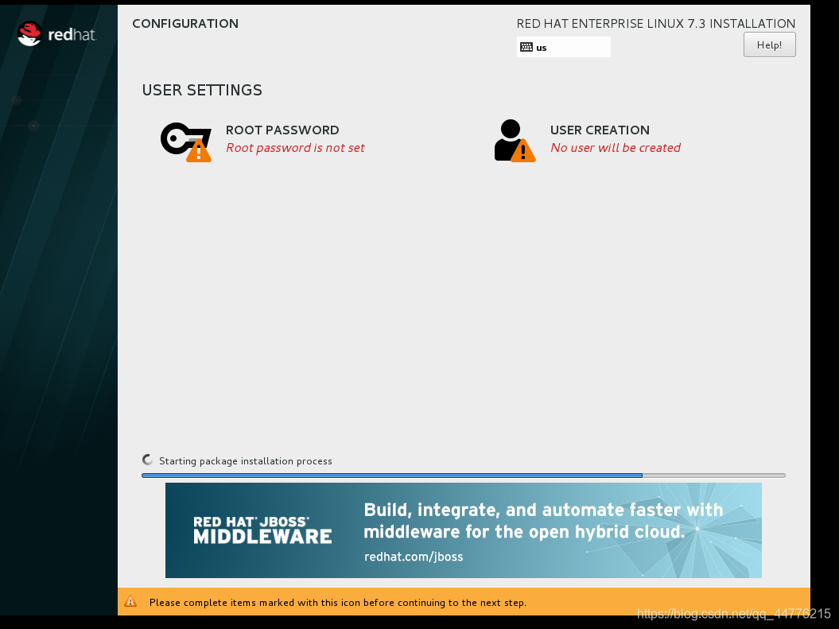Click the Red Hat logo
The height and width of the screenshot is (629, 839).
click(56, 34)
